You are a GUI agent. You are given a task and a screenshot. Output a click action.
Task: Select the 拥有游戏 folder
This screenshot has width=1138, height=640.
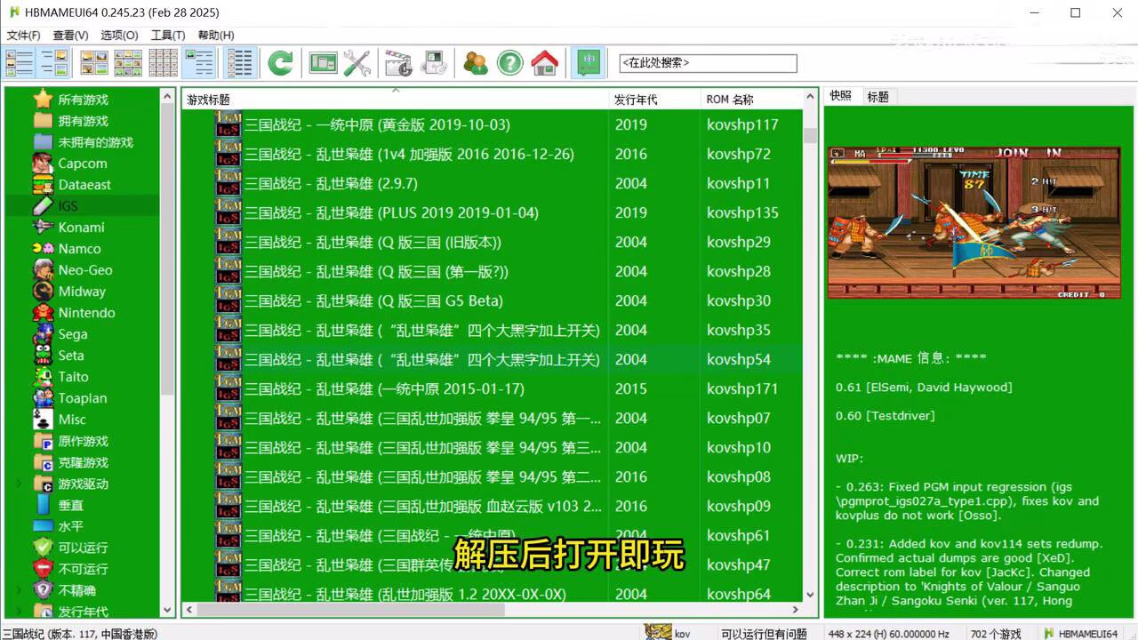pyautogui.click(x=83, y=121)
